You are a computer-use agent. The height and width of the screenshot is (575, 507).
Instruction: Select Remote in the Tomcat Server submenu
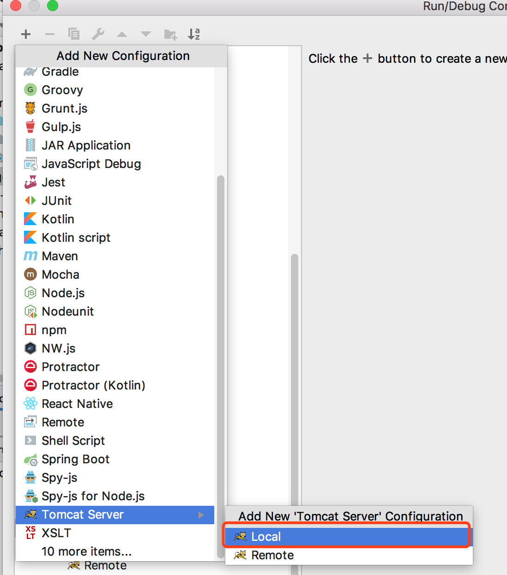tap(272, 555)
